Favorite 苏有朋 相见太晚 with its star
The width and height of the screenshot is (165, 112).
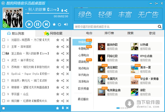coord(58,67)
